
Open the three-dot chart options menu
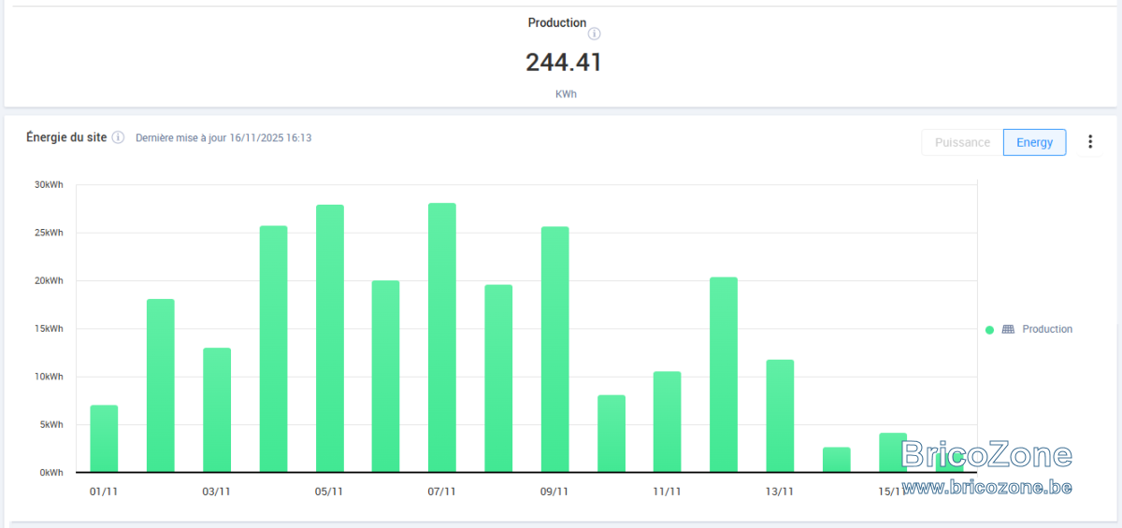1090,142
